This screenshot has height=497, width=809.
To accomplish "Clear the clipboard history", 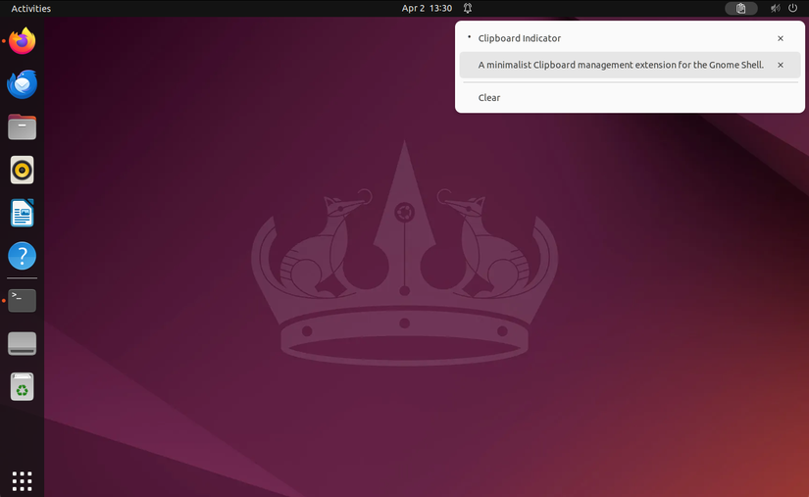I will tap(630, 97).
